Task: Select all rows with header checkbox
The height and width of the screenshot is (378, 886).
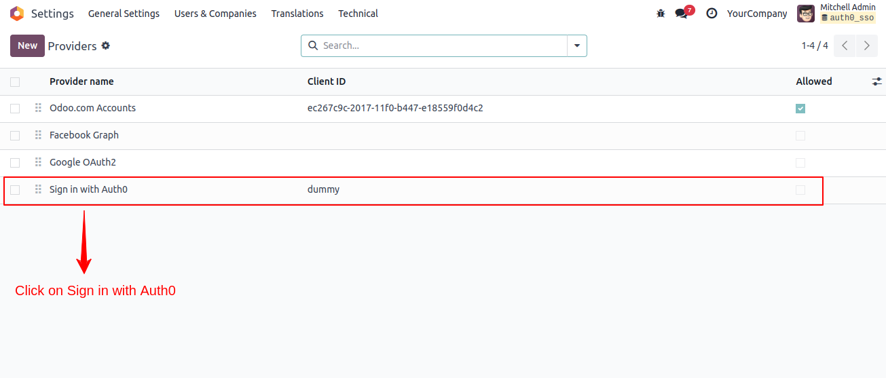Action: click(15, 82)
